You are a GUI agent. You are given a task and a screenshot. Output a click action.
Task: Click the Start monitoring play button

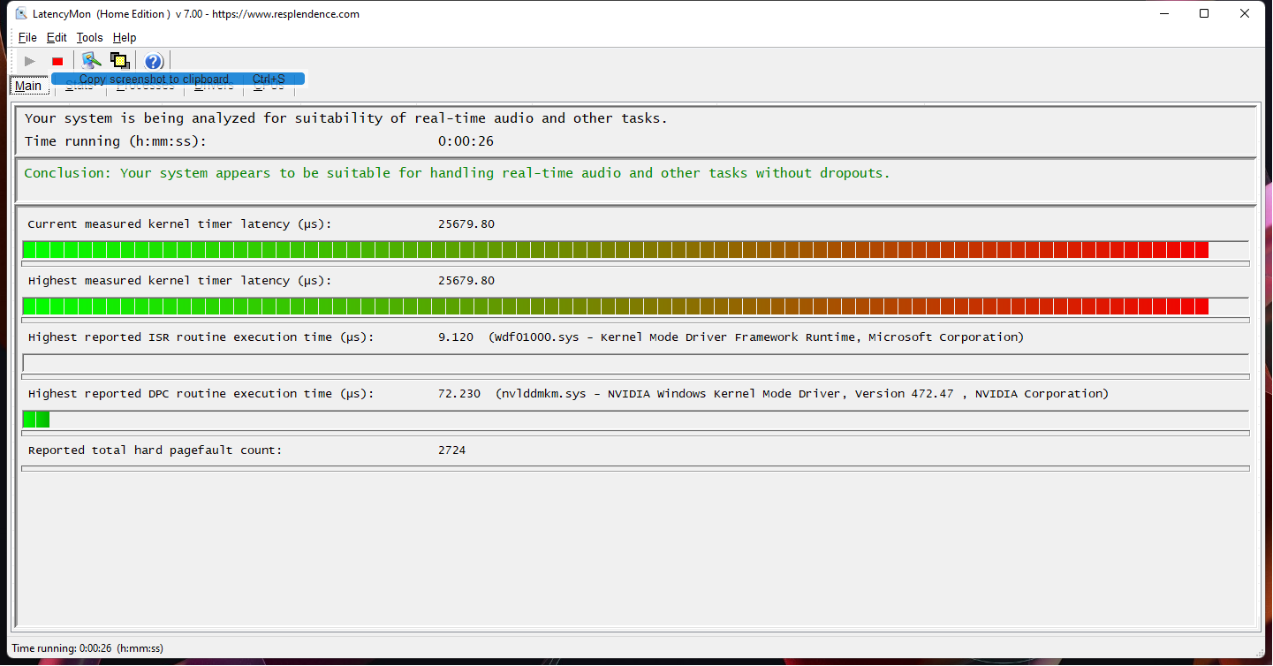point(30,61)
